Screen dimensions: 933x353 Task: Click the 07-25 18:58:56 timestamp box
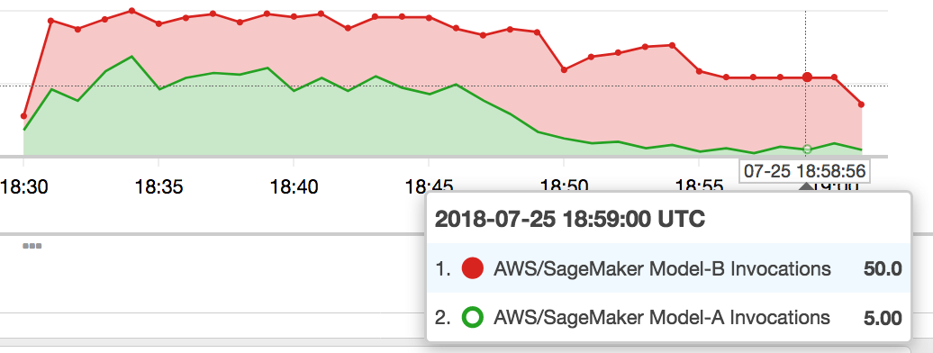pos(804,171)
